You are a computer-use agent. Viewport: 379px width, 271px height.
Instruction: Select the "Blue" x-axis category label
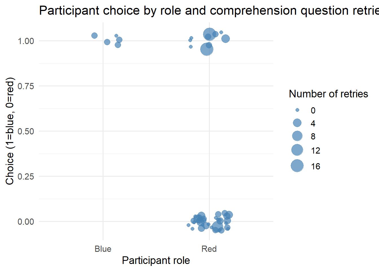103,249
